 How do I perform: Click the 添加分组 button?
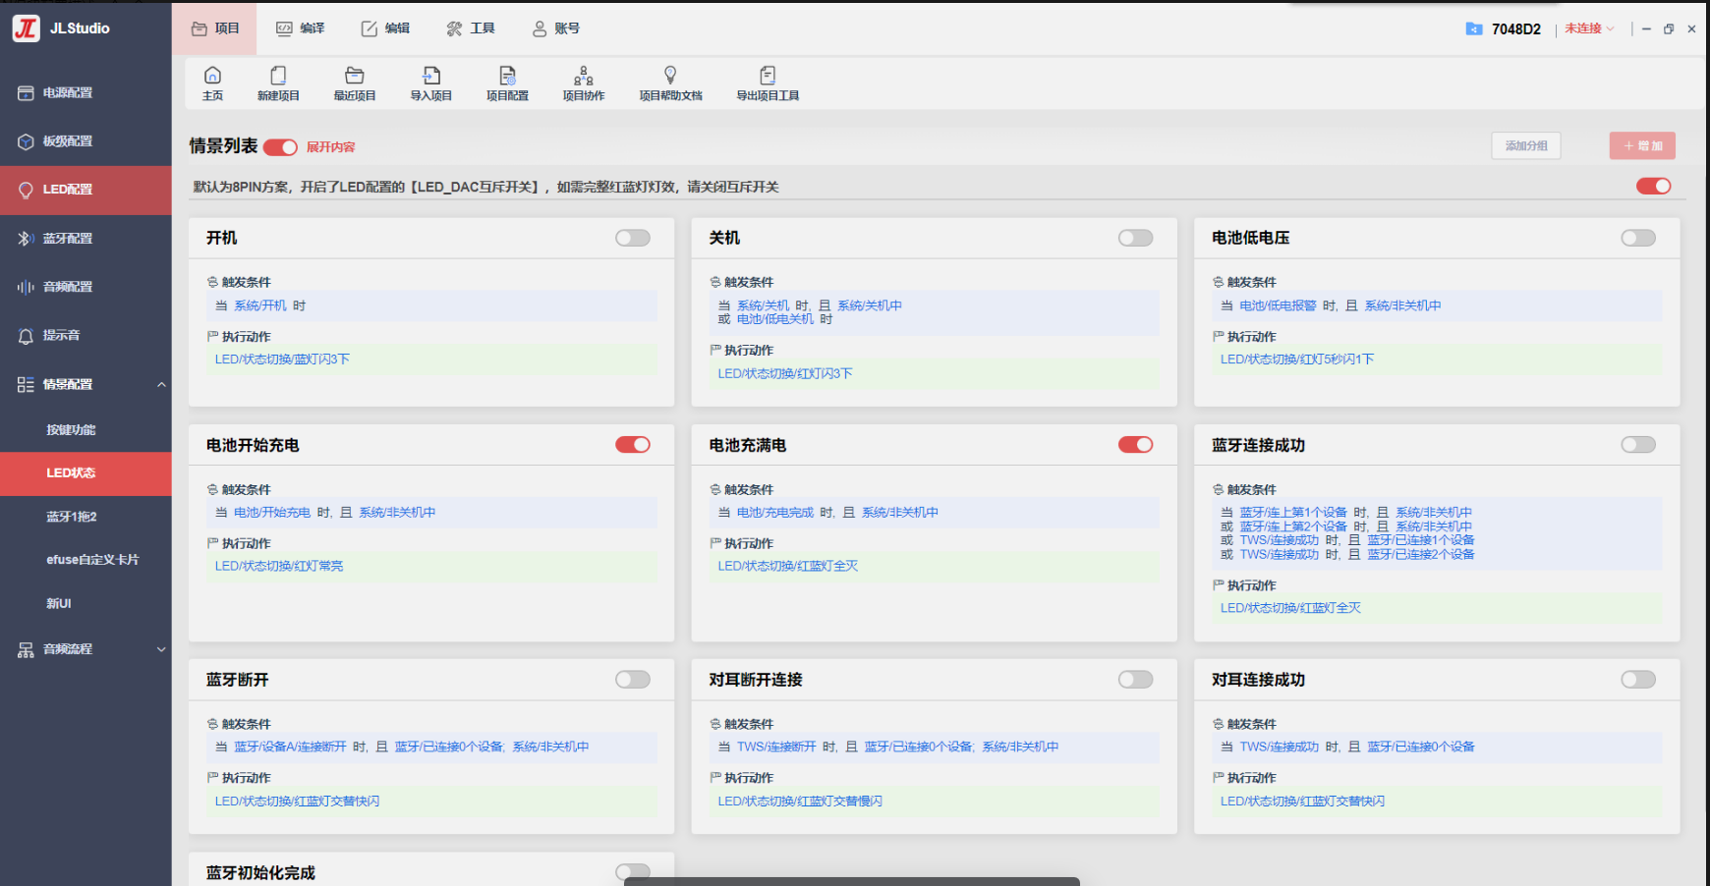pyautogui.click(x=1526, y=145)
